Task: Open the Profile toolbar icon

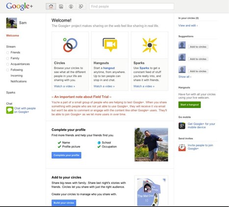Action: tap(71, 6)
